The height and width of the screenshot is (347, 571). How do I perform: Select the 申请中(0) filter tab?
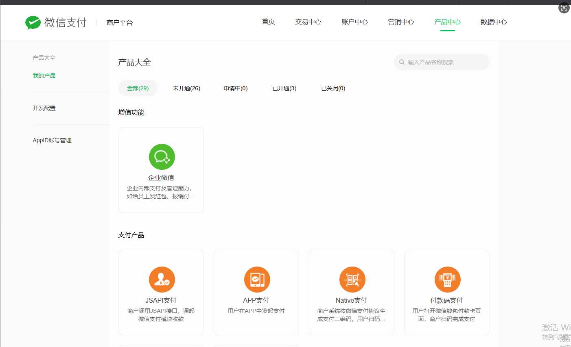click(x=236, y=88)
